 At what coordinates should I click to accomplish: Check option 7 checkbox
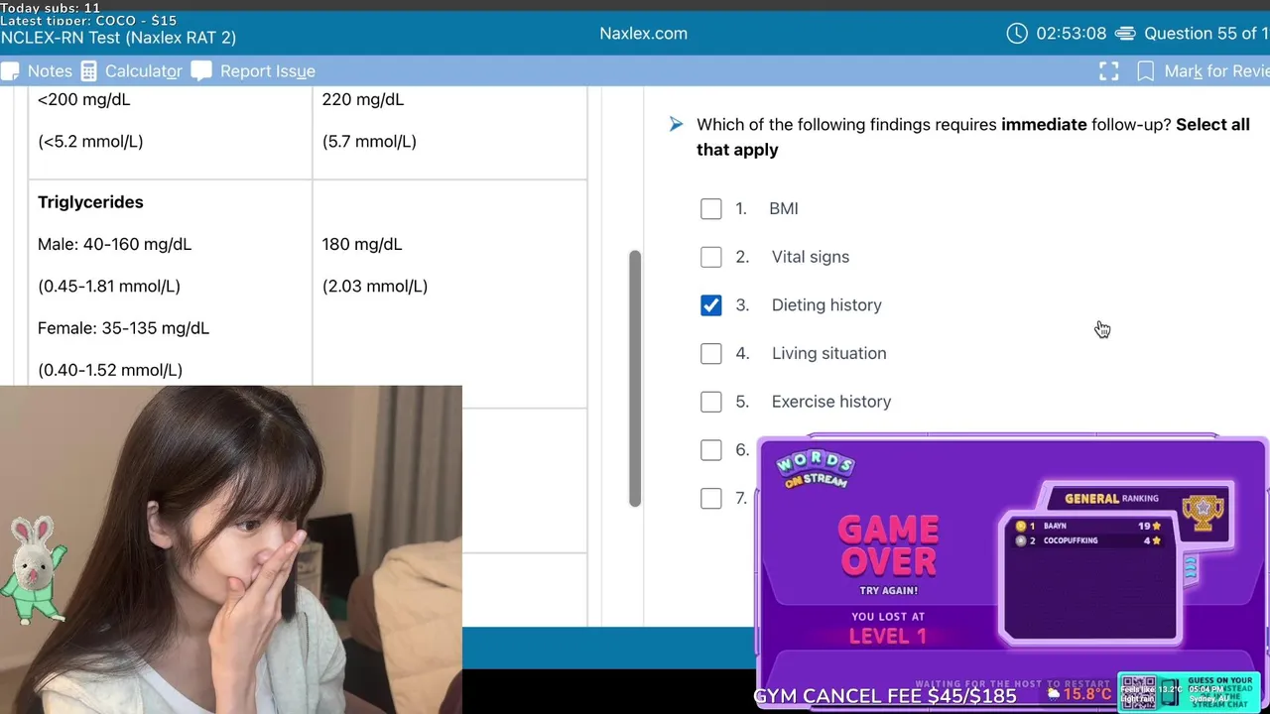point(711,499)
